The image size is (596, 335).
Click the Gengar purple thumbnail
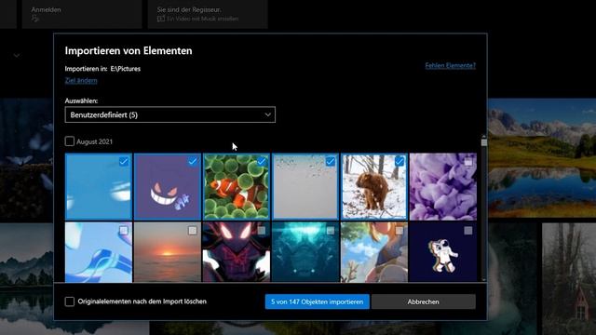click(168, 187)
